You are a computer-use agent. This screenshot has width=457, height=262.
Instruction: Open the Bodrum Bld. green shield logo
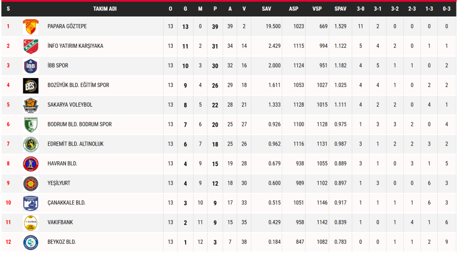click(31, 125)
